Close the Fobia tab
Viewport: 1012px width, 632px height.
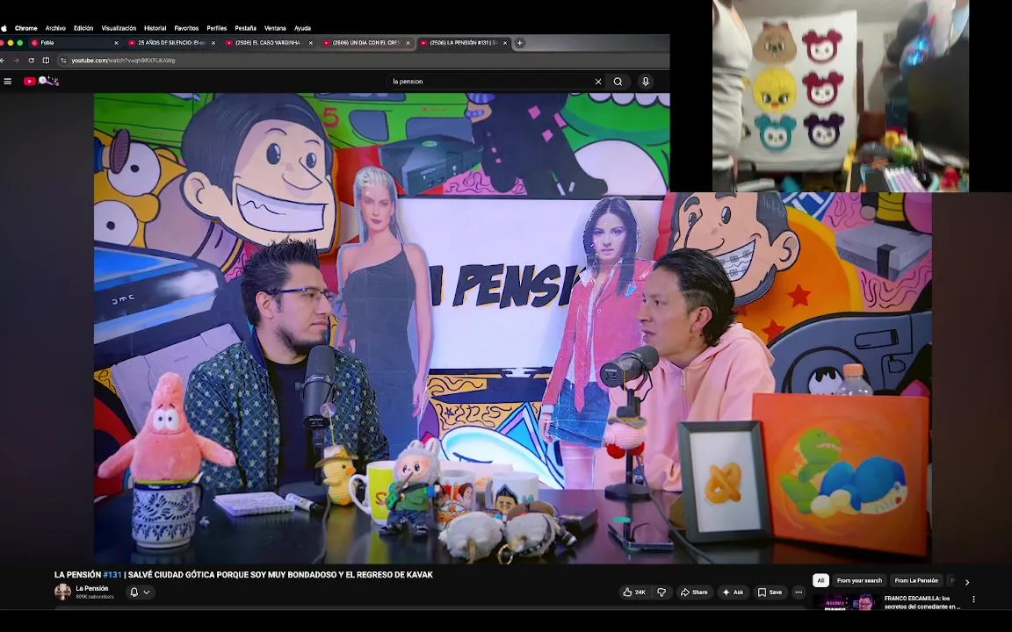116,42
